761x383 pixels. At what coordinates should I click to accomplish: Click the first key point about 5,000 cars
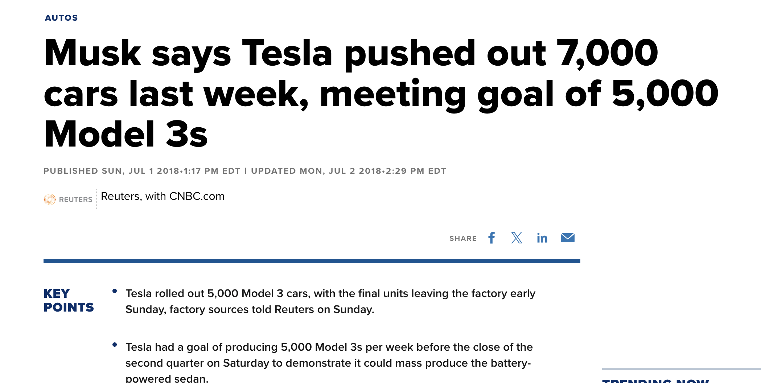[x=330, y=301]
